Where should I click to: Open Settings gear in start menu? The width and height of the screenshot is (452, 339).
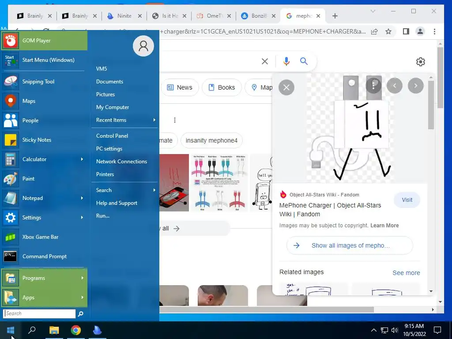pos(11,218)
